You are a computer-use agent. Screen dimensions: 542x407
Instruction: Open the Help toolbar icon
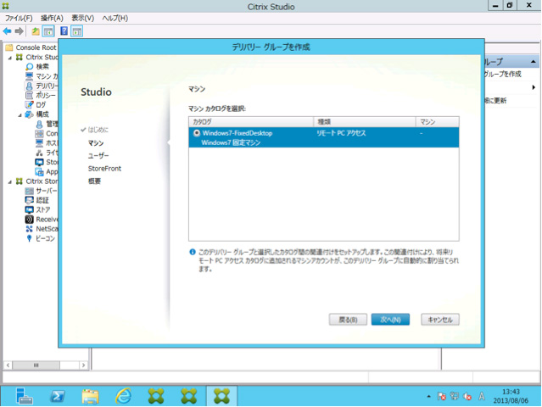click(64, 31)
